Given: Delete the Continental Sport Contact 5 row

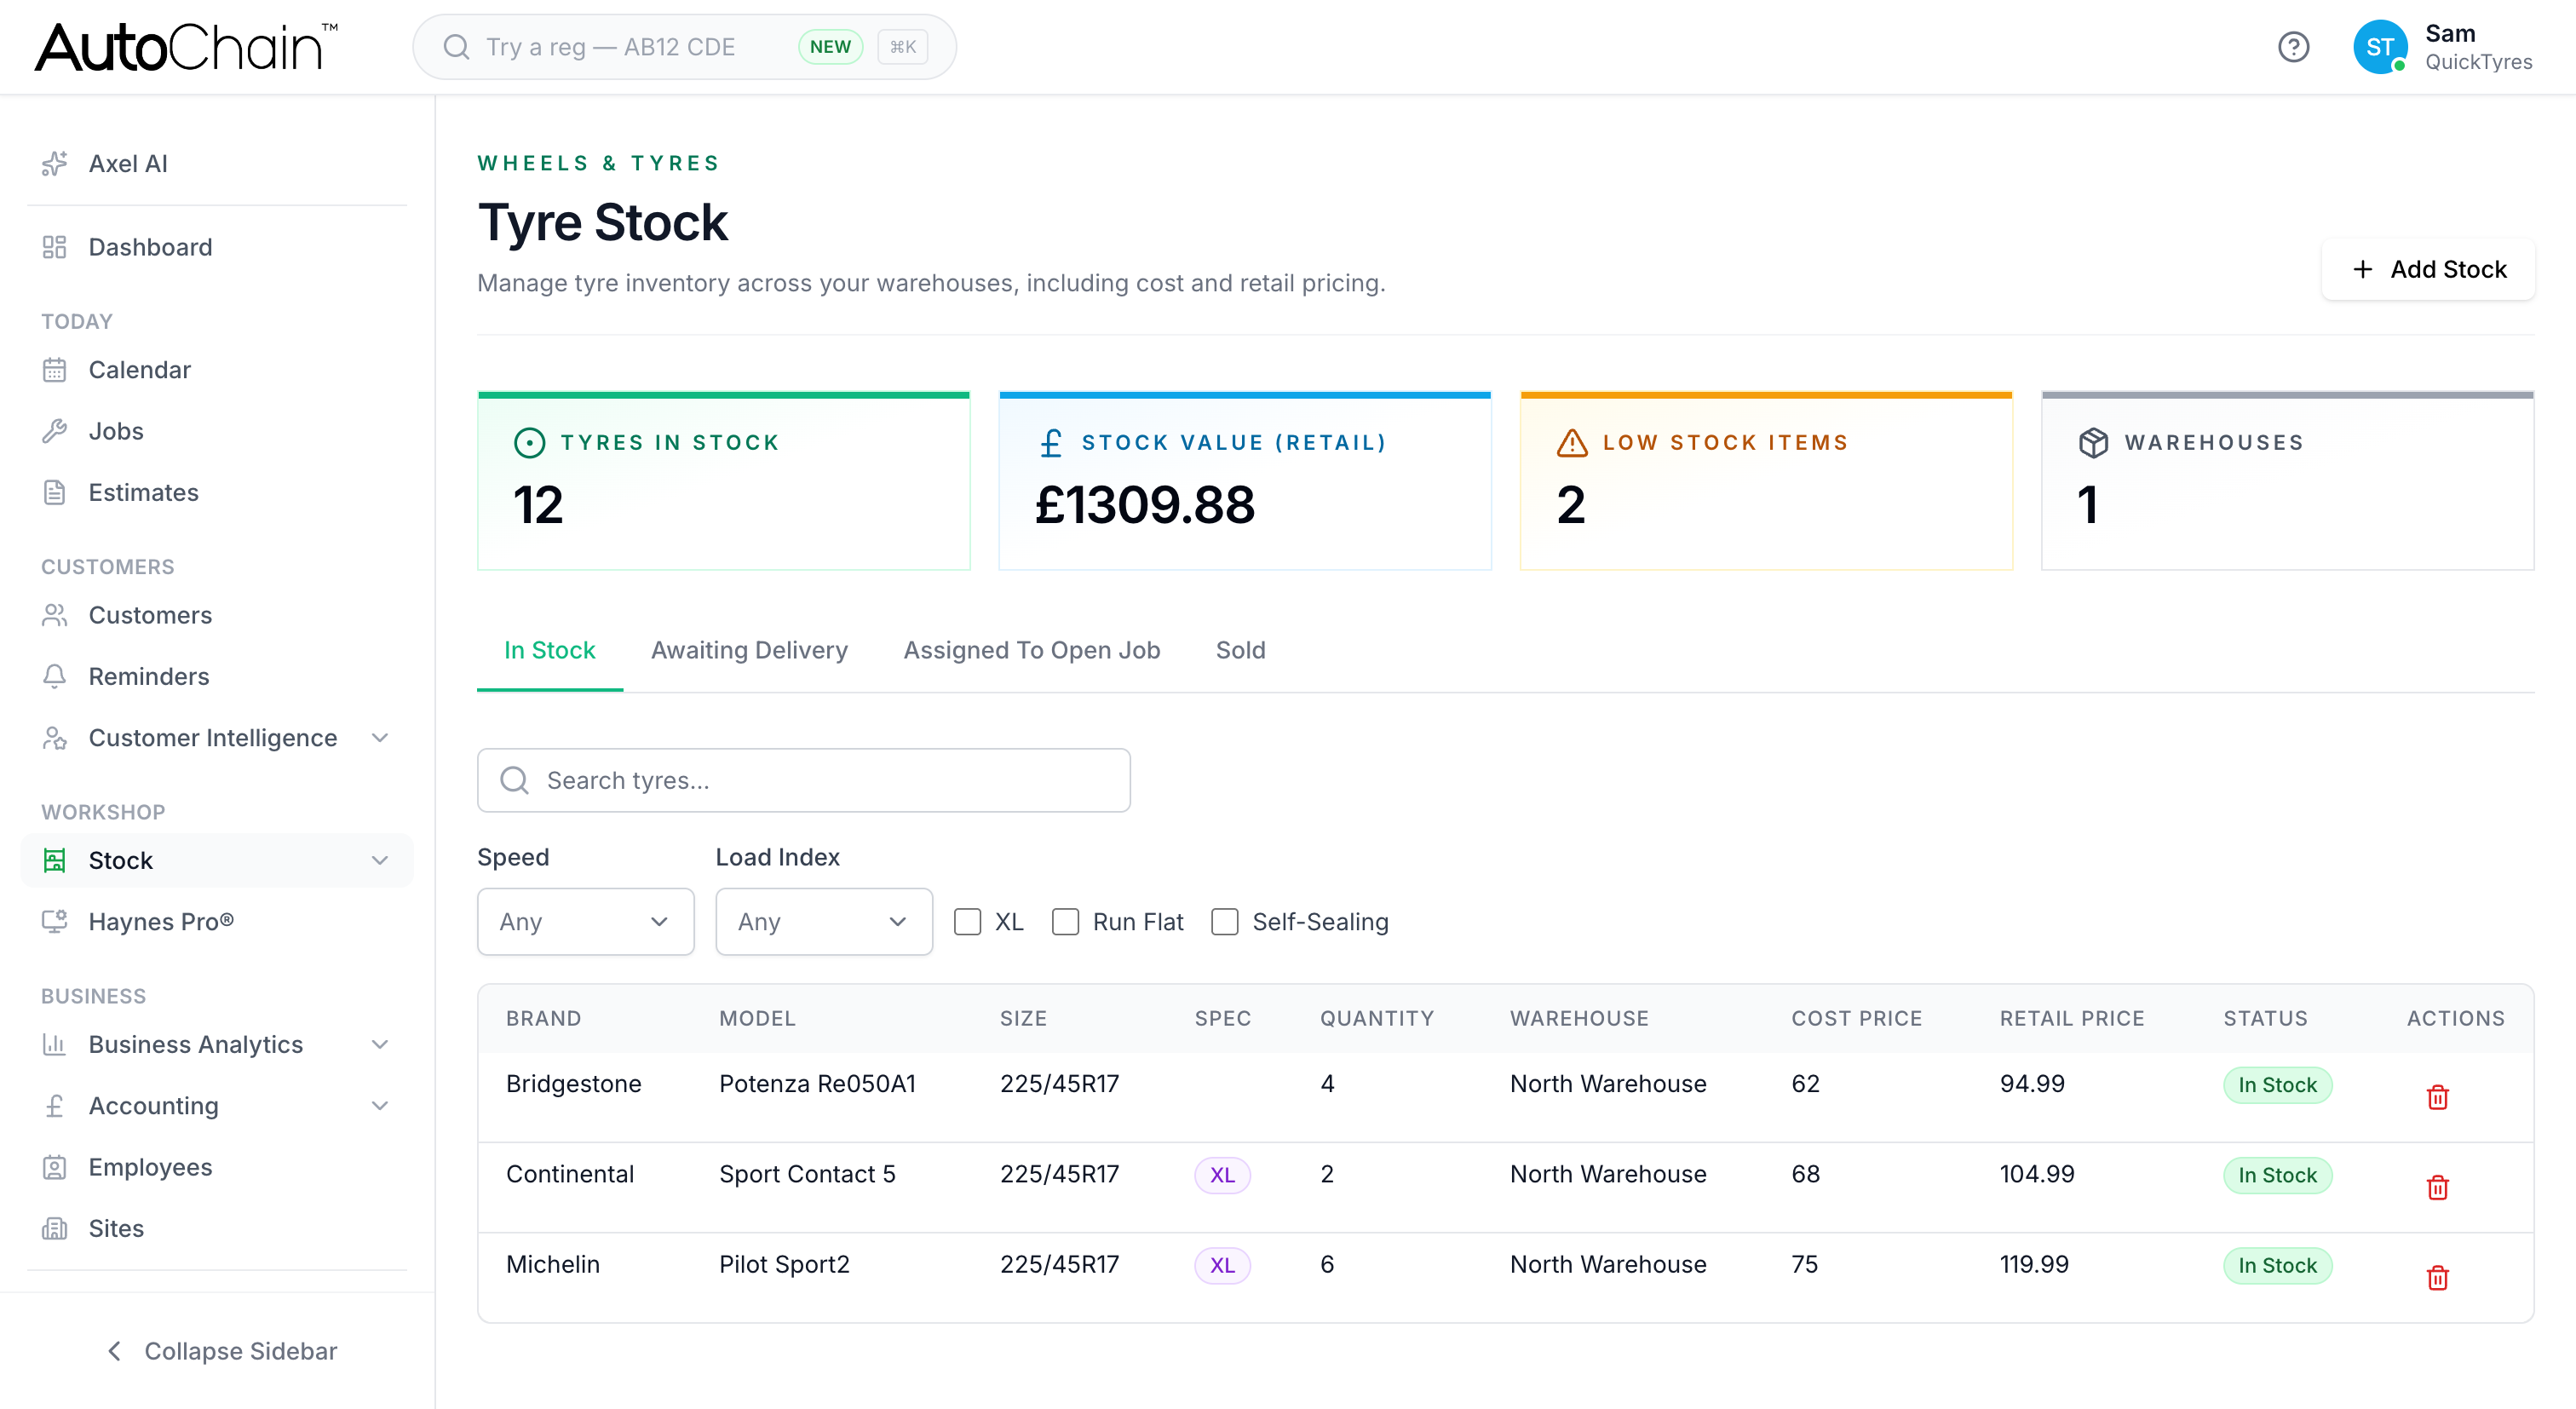Looking at the screenshot, I should point(2437,1187).
